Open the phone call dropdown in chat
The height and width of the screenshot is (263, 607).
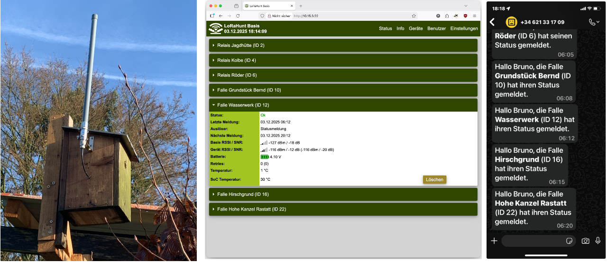coord(594,22)
